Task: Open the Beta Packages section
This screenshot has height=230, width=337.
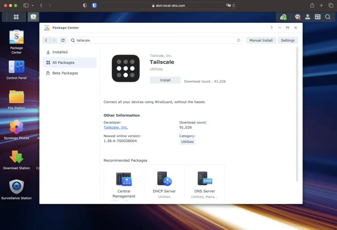Action: [x=69, y=73]
